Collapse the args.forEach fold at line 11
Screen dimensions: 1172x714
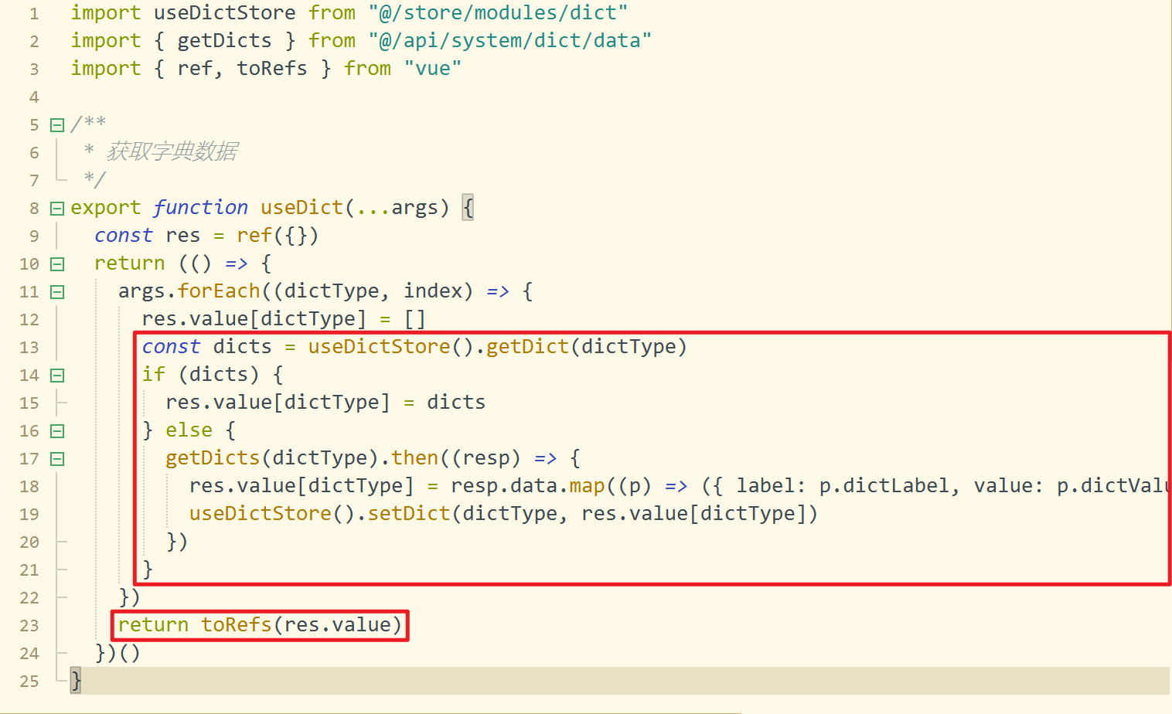[x=57, y=292]
